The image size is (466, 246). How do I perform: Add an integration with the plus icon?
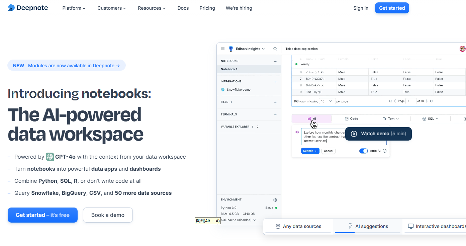click(x=275, y=82)
